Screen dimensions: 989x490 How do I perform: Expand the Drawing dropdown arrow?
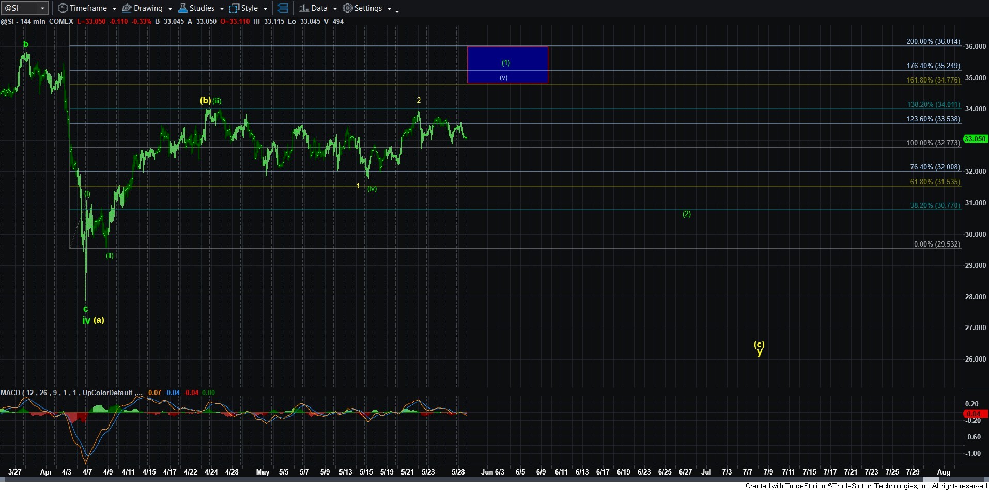pyautogui.click(x=170, y=9)
